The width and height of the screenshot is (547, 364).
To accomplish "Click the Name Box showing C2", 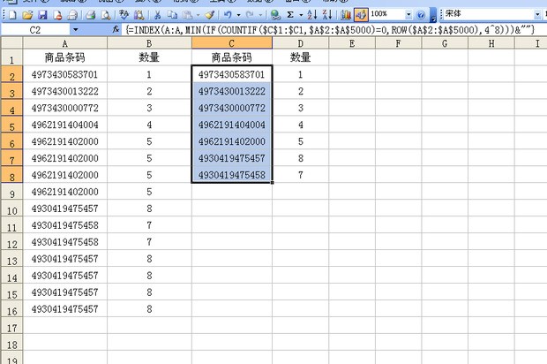I will point(35,30).
